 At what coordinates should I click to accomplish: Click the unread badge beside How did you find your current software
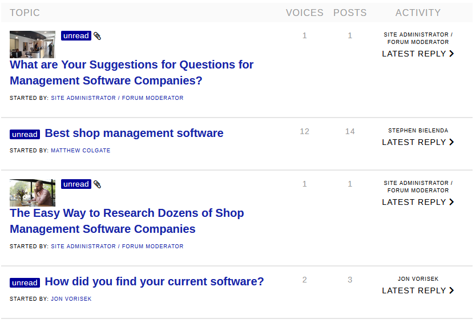click(x=25, y=282)
